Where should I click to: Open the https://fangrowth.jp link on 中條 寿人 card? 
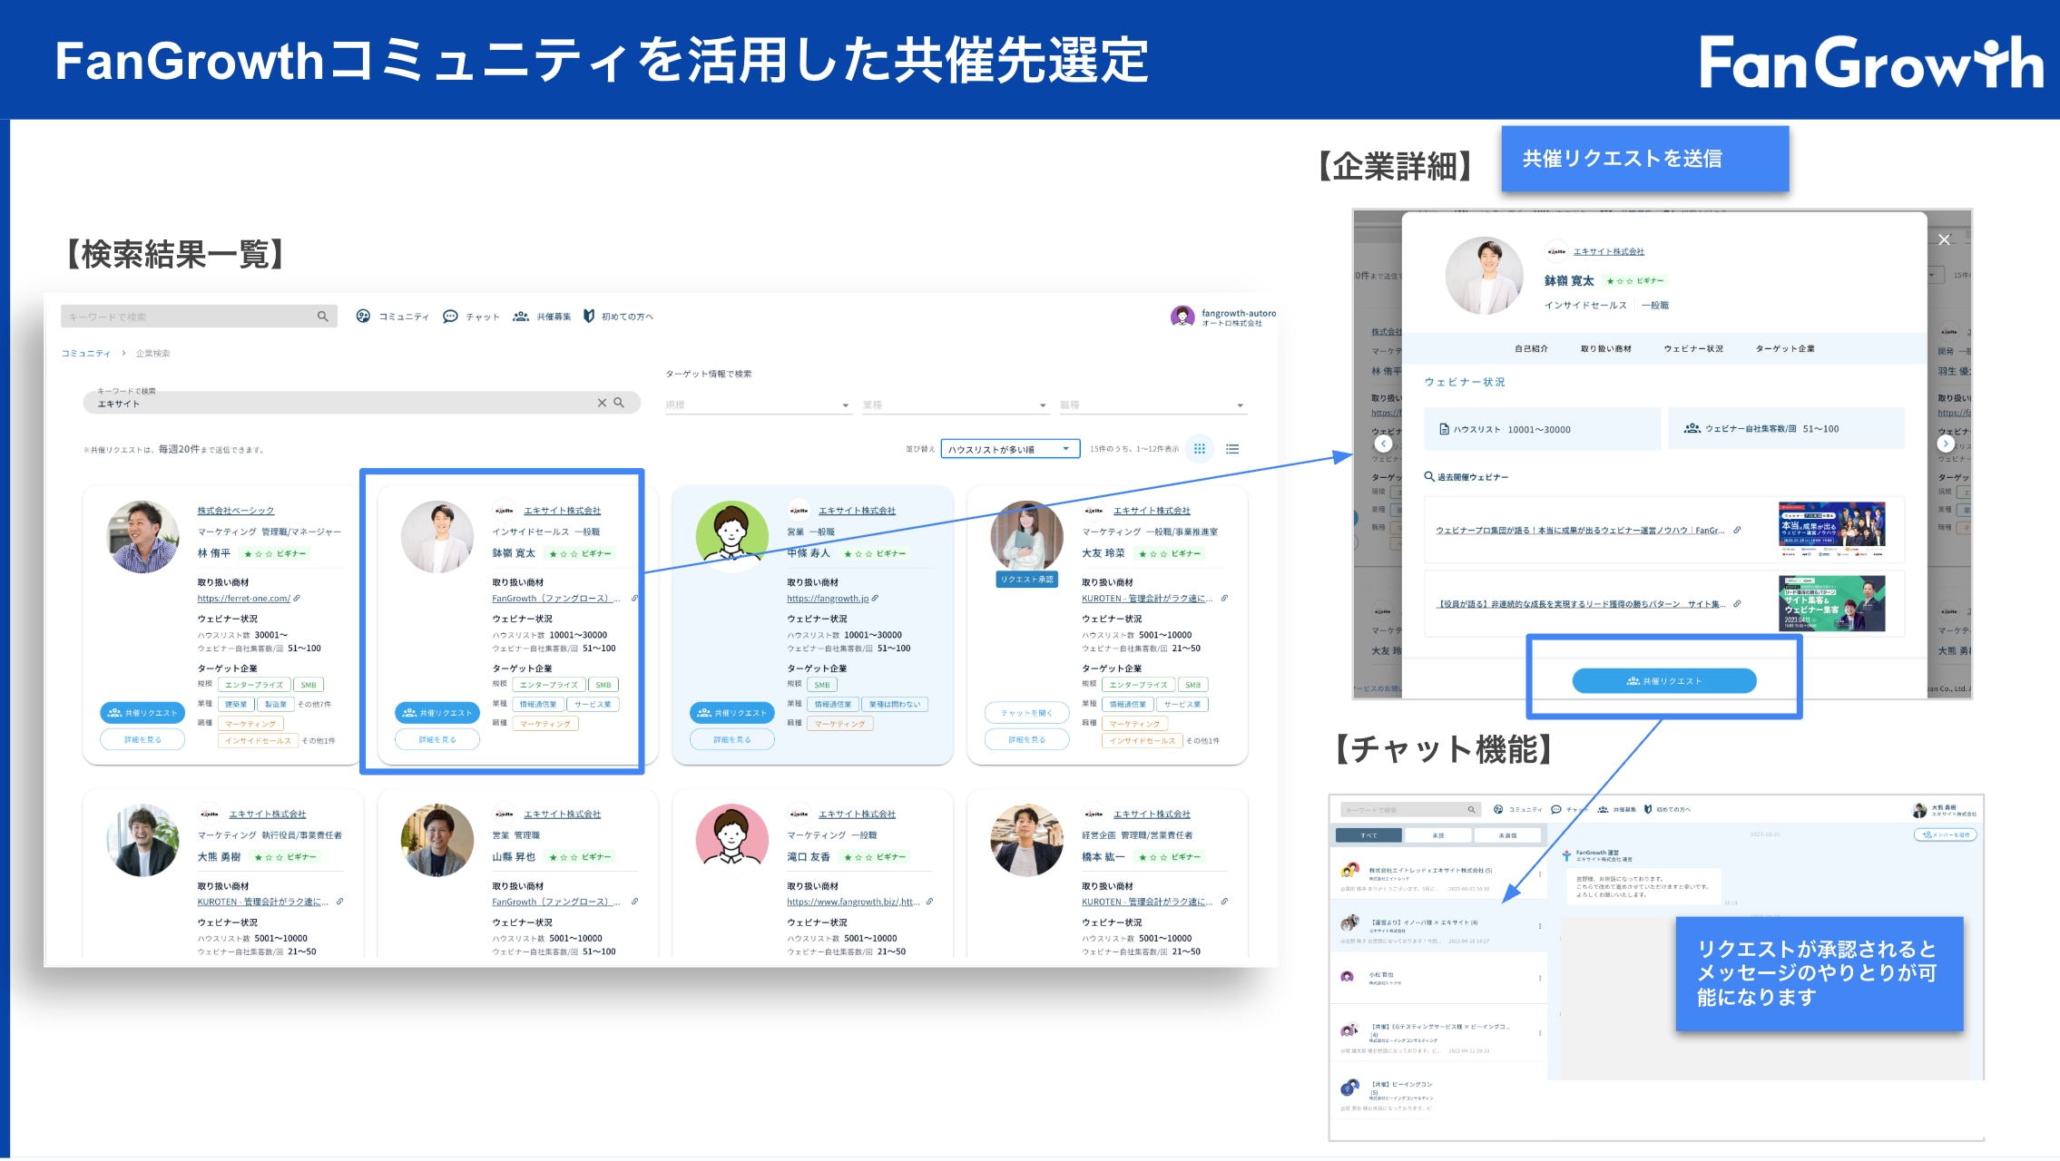[828, 599]
